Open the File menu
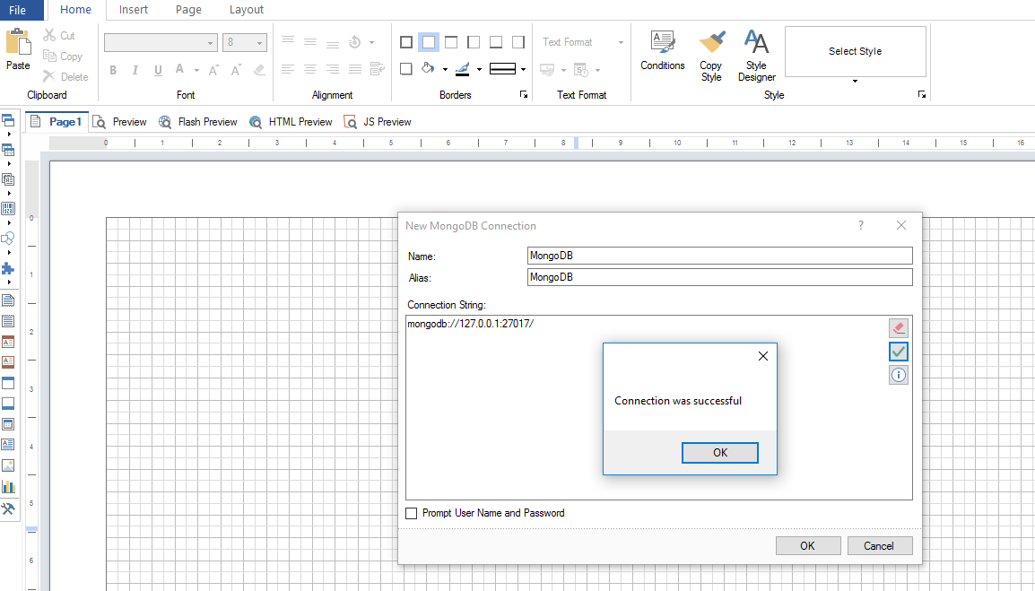 click(18, 10)
